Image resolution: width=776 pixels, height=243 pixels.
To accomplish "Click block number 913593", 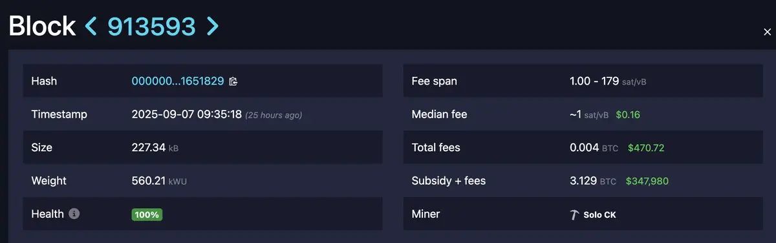I will [x=151, y=26].
